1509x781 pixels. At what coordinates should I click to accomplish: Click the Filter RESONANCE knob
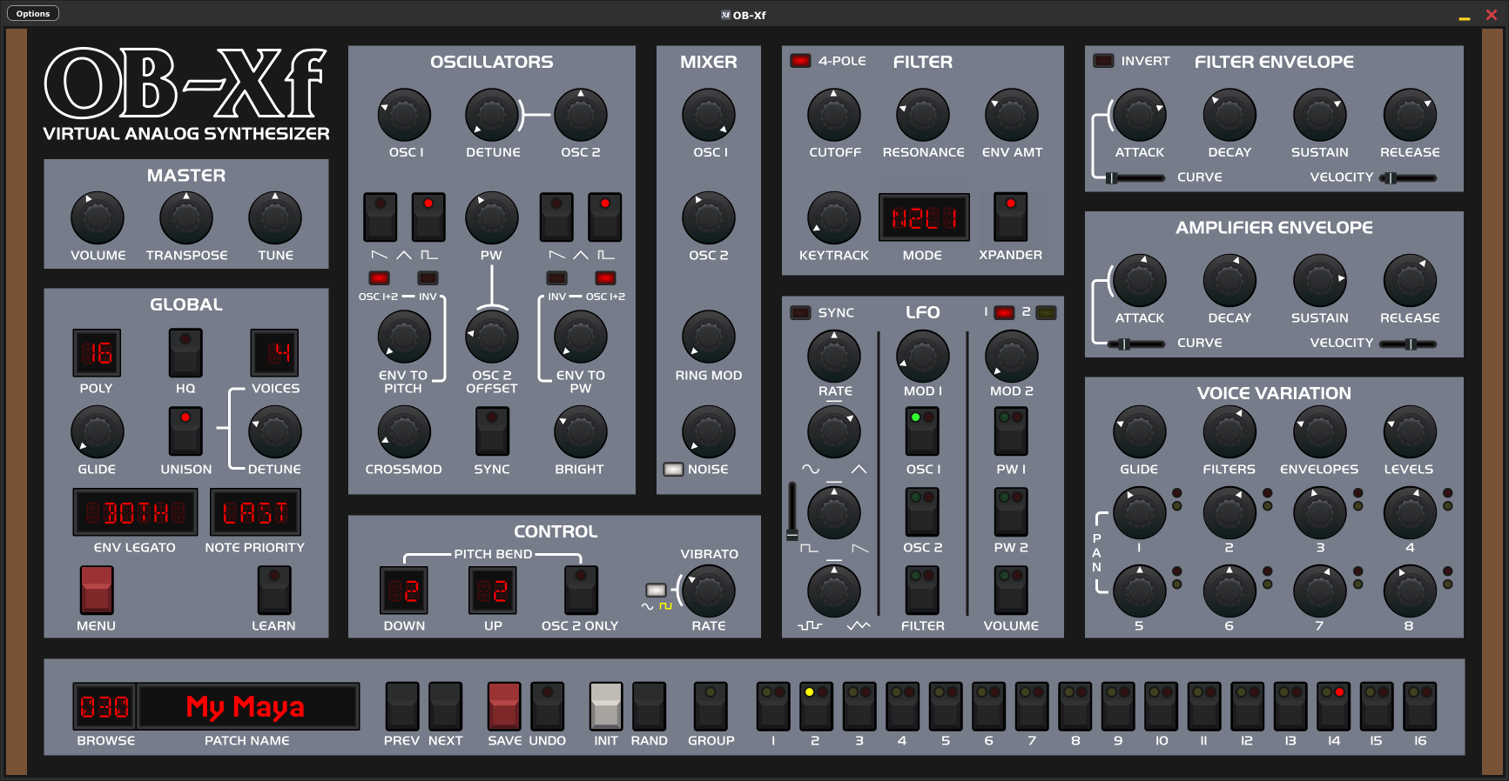[x=922, y=115]
